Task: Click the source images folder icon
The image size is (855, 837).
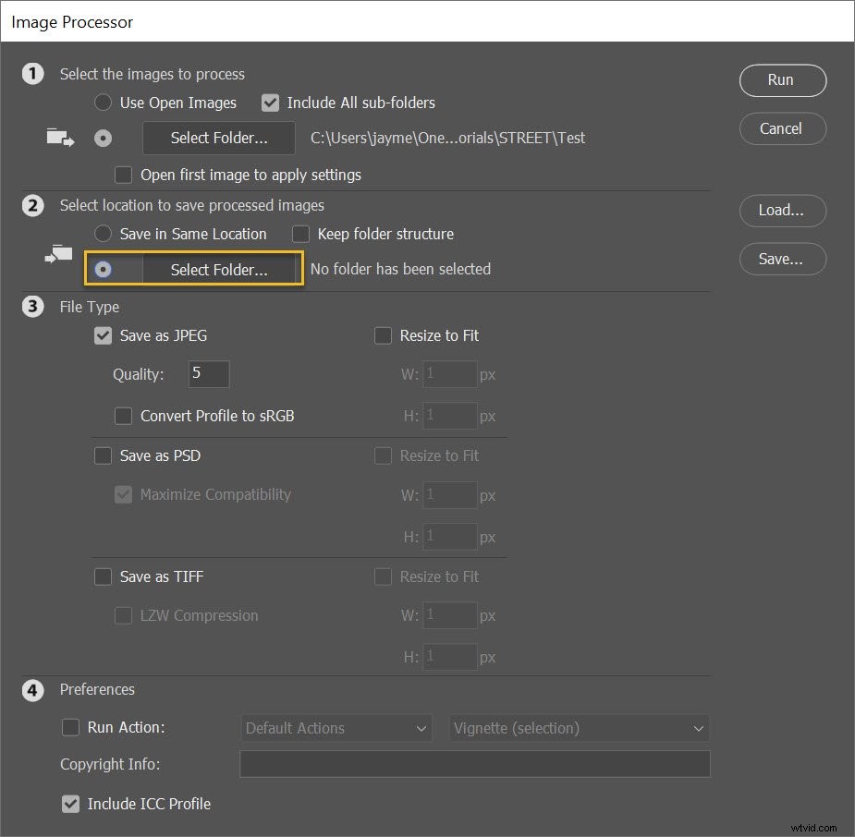Action: [x=59, y=137]
